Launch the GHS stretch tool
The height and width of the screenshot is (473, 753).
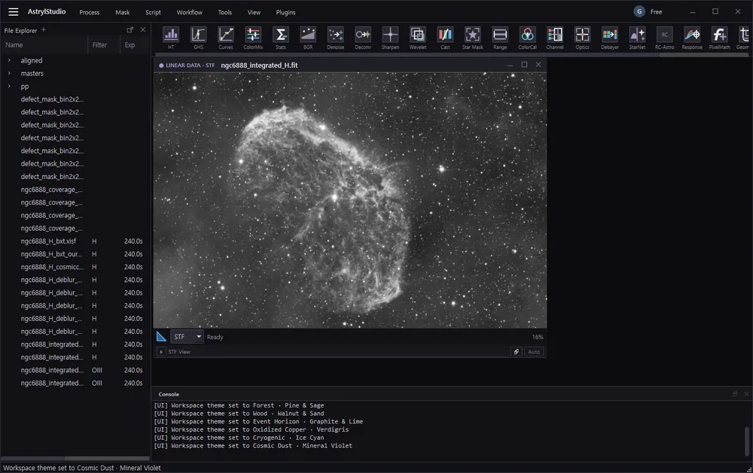coord(198,38)
